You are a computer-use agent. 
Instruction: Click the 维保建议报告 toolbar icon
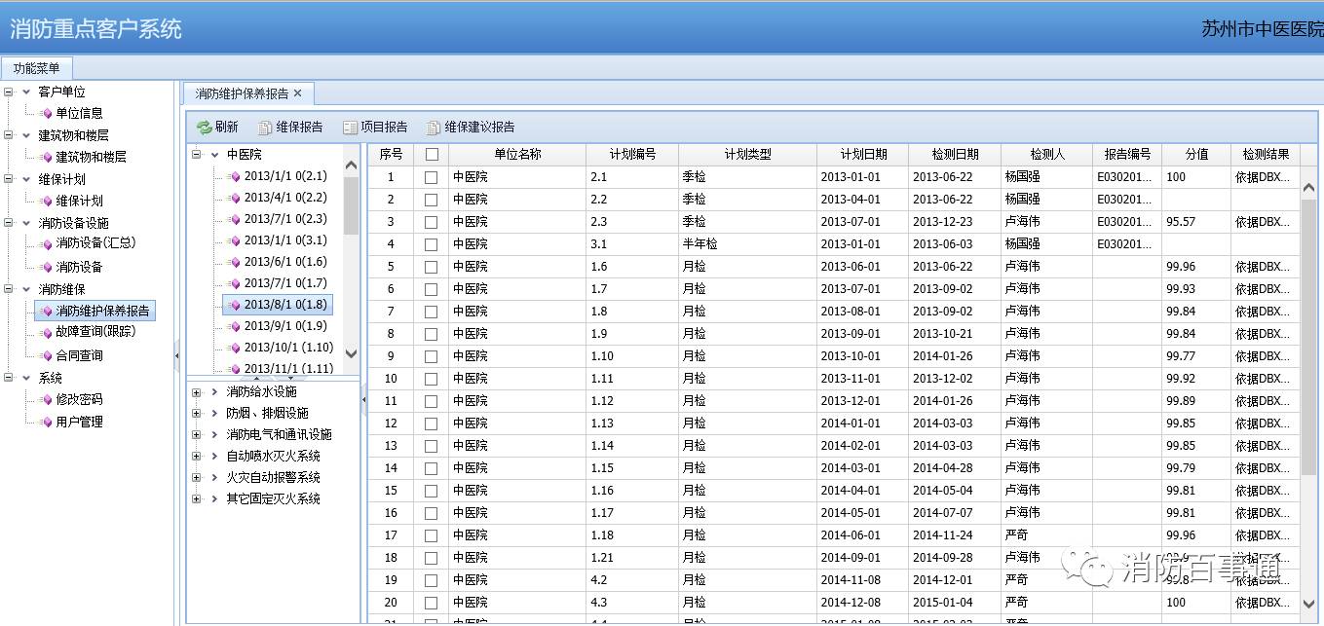click(435, 128)
